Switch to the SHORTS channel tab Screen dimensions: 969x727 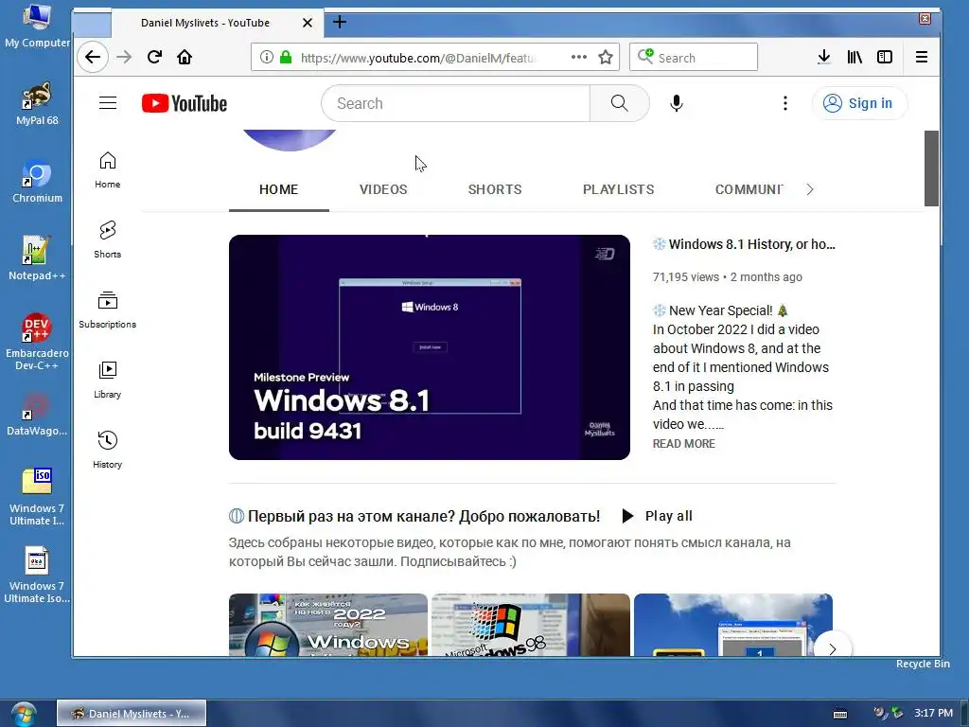point(495,189)
